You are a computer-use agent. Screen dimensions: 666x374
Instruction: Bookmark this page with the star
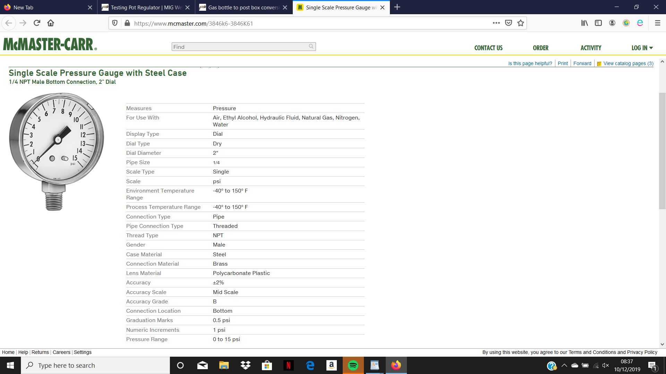[x=521, y=23]
